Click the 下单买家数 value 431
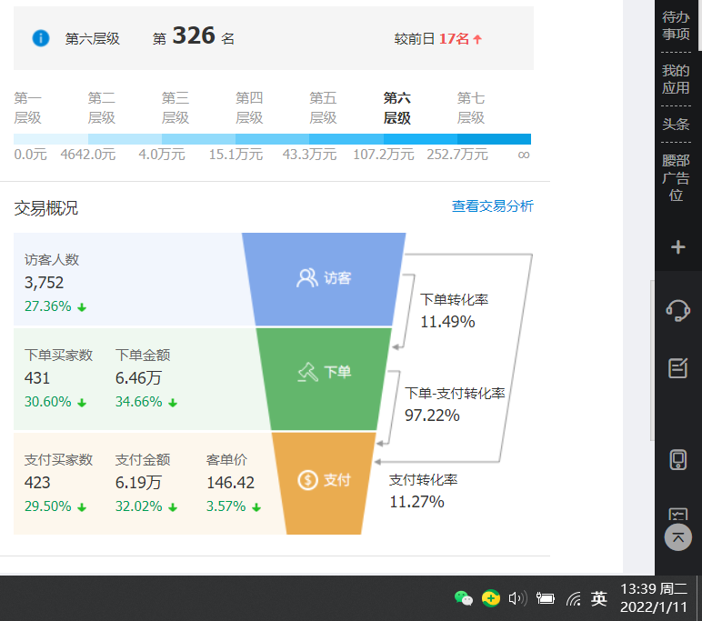702x621 pixels. (36, 378)
